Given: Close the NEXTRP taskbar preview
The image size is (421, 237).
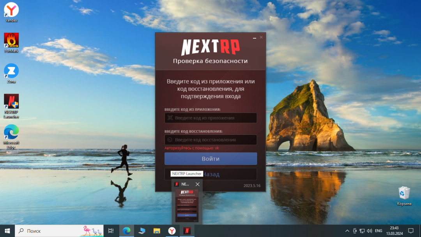Looking at the screenshot, I should (x=198, y=184).
